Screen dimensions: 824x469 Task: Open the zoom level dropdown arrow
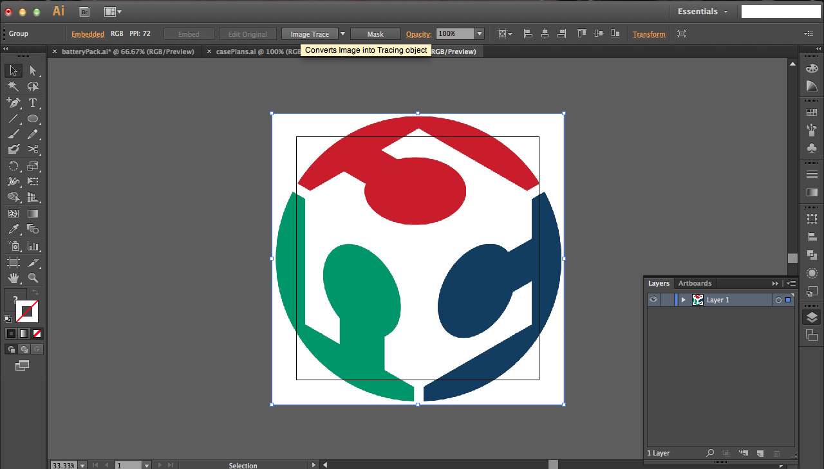click(x=82, y=465)
